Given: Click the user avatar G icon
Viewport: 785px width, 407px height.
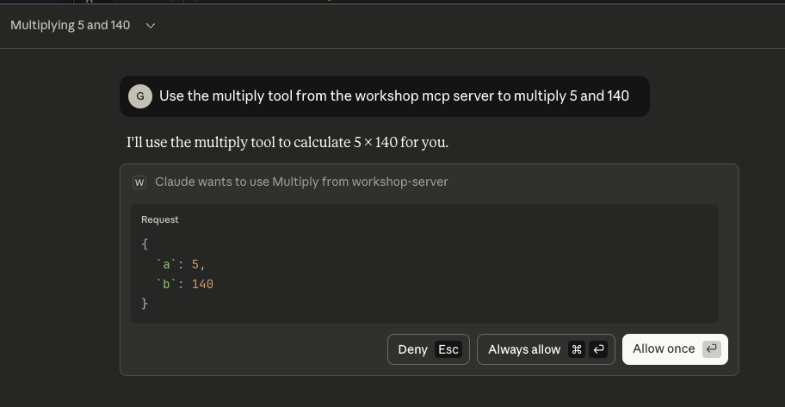Looking at the screenshot, I should click(140, 96).
